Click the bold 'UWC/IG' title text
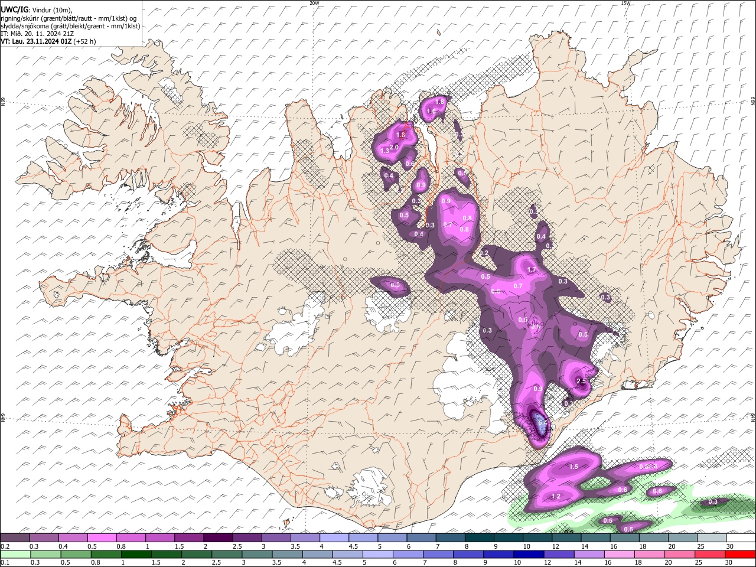The width and height of the screenshot is (756, 567). click(x=15, y=10)
